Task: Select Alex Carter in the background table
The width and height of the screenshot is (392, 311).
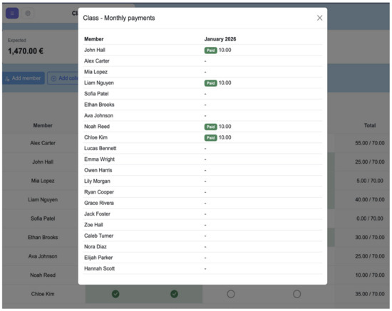Action: (43, 143)
